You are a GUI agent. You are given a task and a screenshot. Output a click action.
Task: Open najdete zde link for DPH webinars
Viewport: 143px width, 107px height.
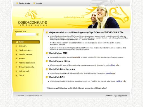121,81
